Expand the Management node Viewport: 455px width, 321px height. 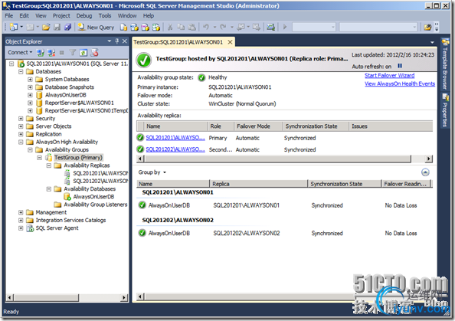point(21,212)
